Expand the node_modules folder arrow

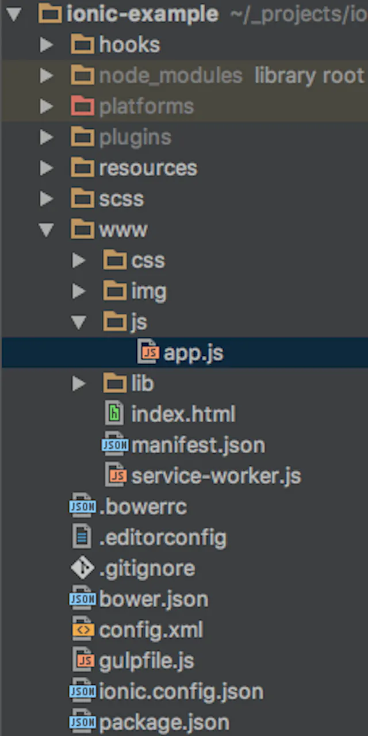click(x=47, y=75)
